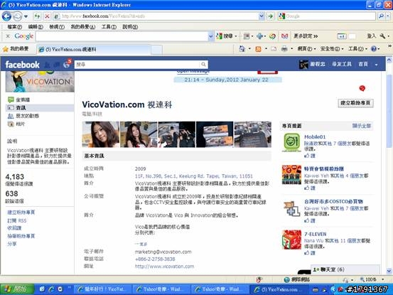Click the Gmail M icon in Google toolbar
The width and height of the screenshot is (393, 295).
click(284, 36)
